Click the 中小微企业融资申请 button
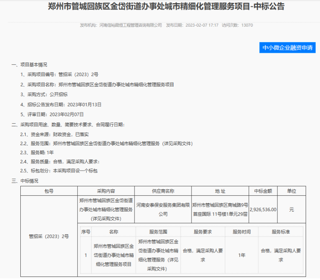This screenshot has height=280, width=320. click(x=287, y=48)
